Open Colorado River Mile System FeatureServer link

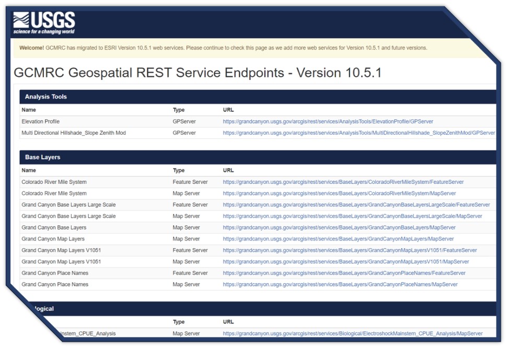(x=343, y=182)
